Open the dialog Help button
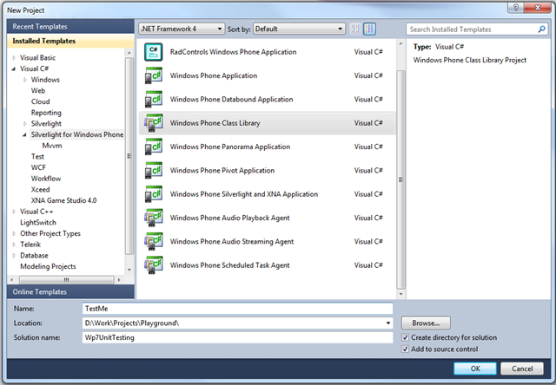 [x=516, y=8]
